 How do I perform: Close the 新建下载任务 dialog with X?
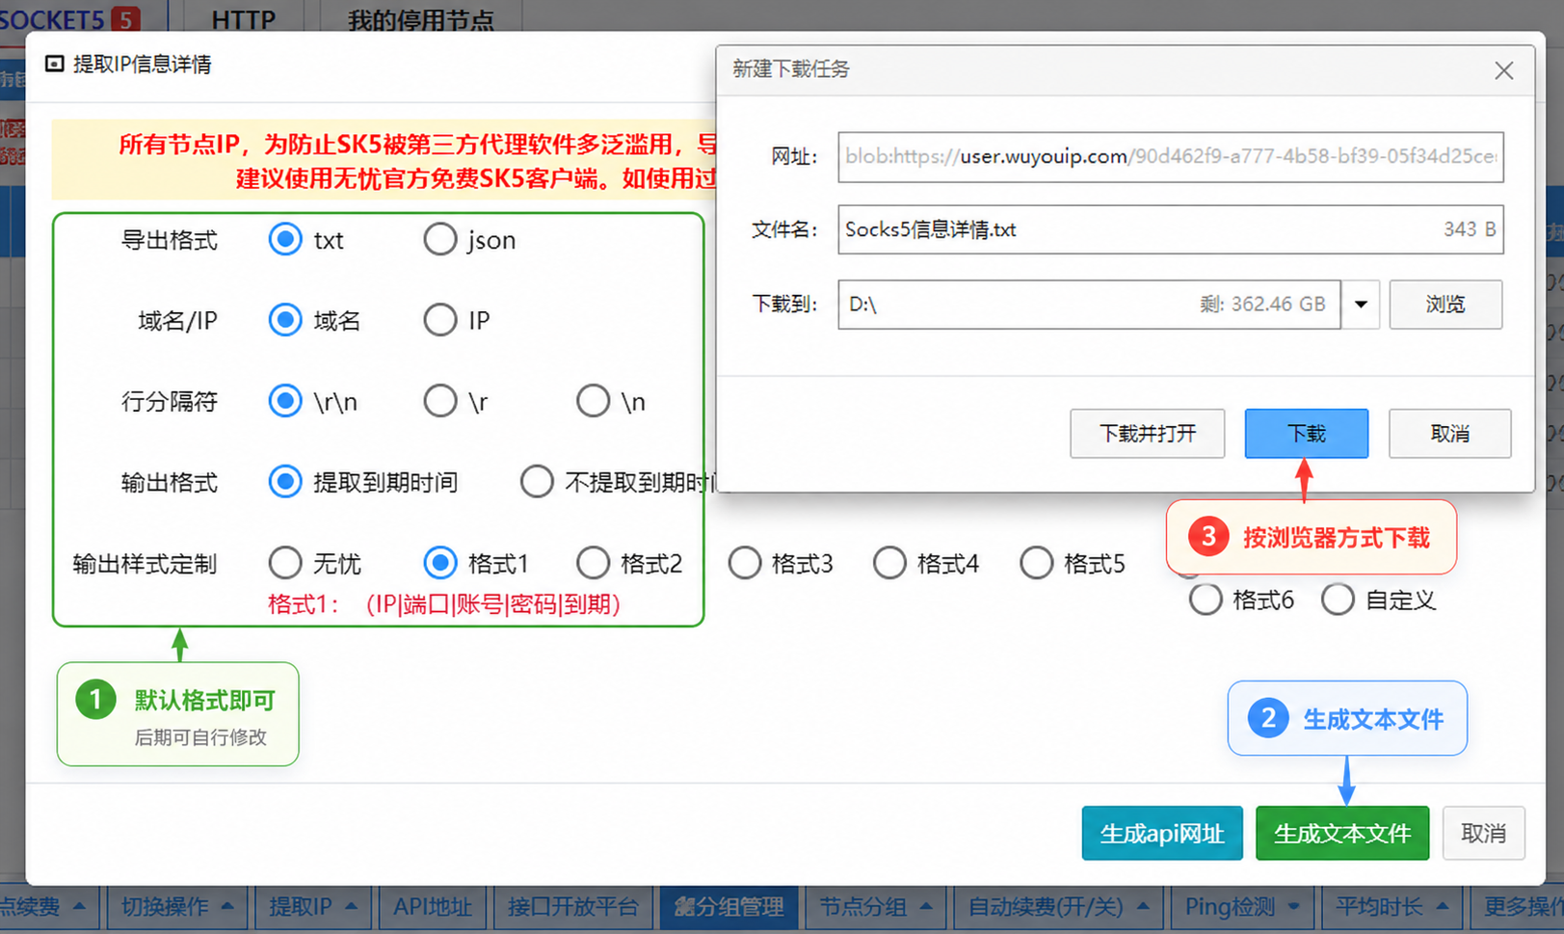pos(1503,70)
